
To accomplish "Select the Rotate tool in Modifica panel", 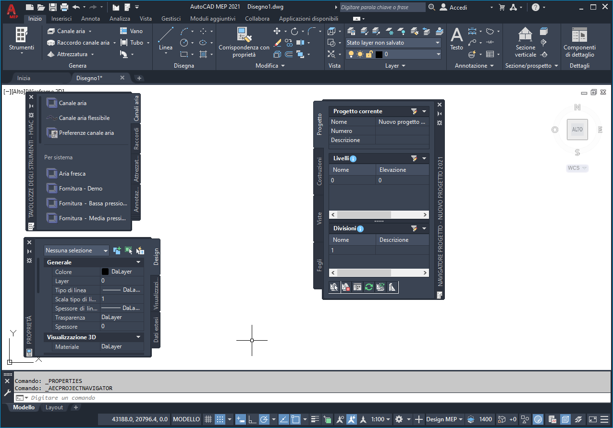I will (294, 31).
